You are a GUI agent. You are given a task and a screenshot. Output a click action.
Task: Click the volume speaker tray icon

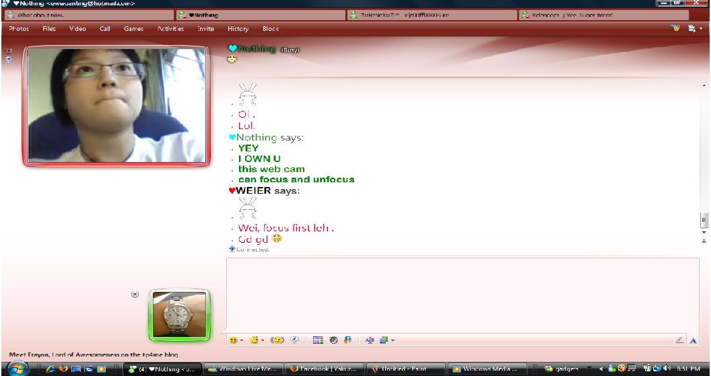[x=666, y=369]
